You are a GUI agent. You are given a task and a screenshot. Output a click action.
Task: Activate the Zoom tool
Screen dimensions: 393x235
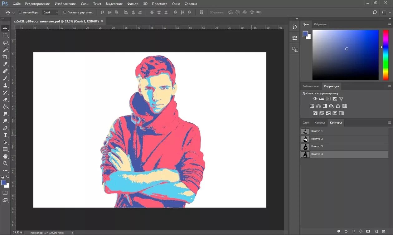pyautogui.click(x=5, y=163)
